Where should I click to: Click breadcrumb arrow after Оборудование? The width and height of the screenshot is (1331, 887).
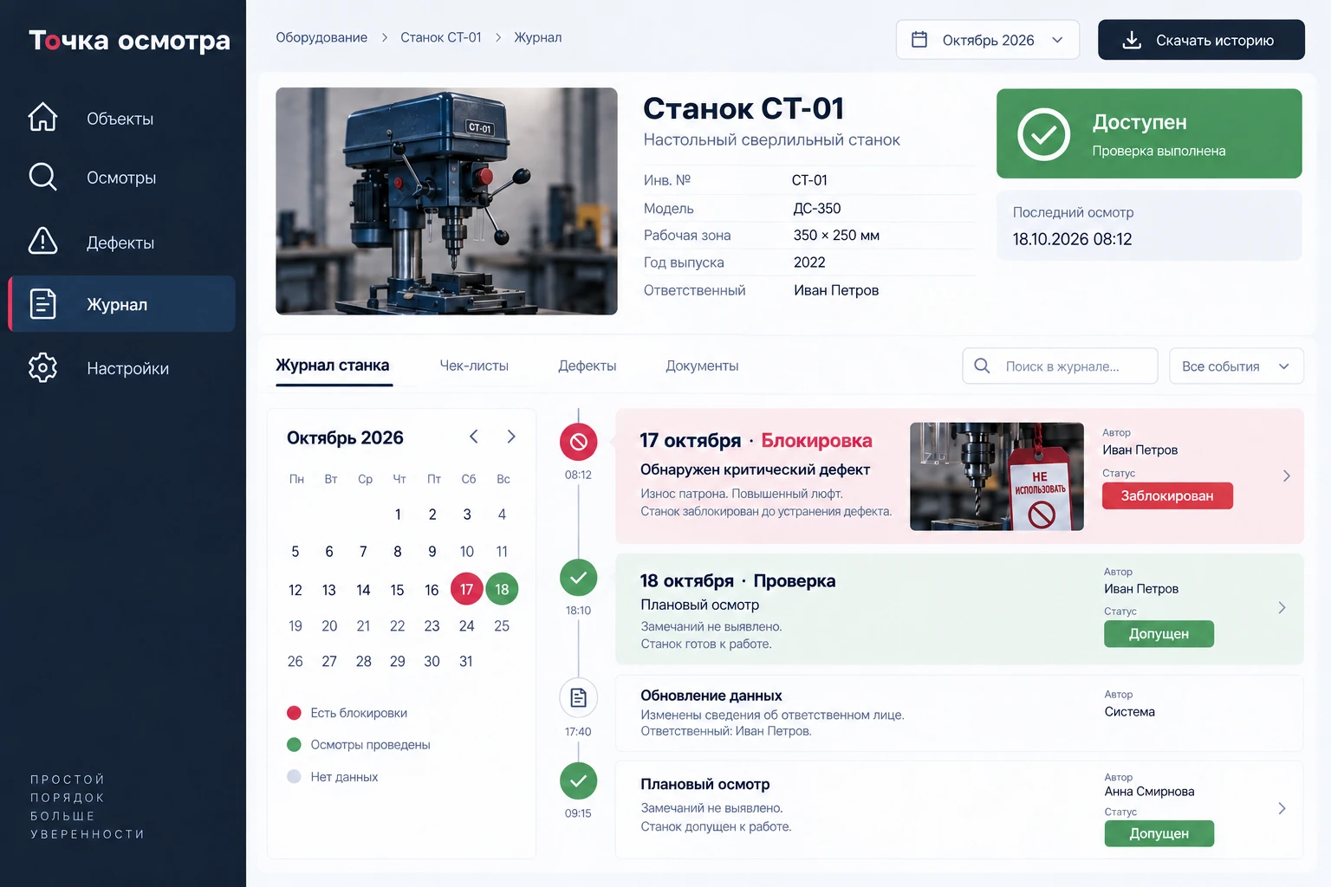coord(384,38)
